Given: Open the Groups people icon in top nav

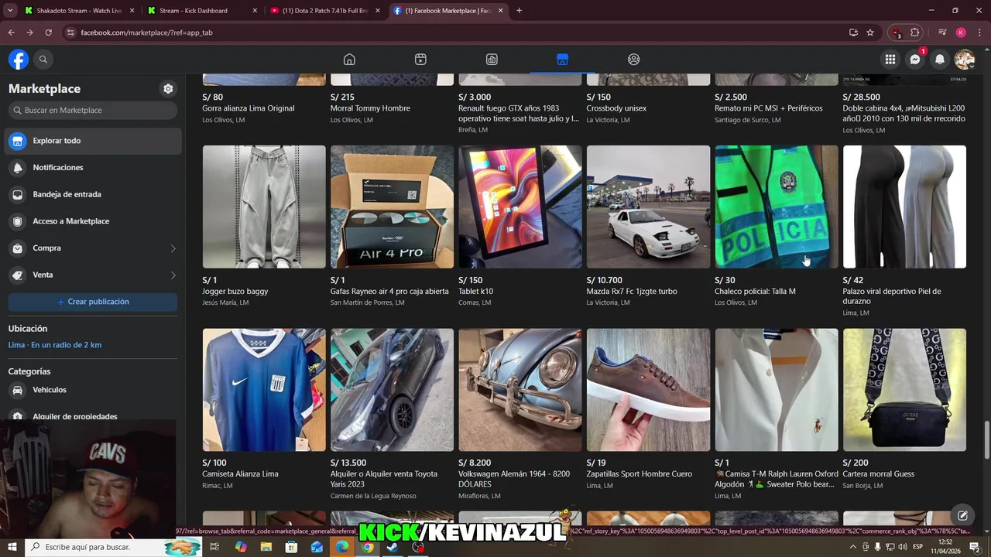Looking at the screenshot, I should (633, 60).
